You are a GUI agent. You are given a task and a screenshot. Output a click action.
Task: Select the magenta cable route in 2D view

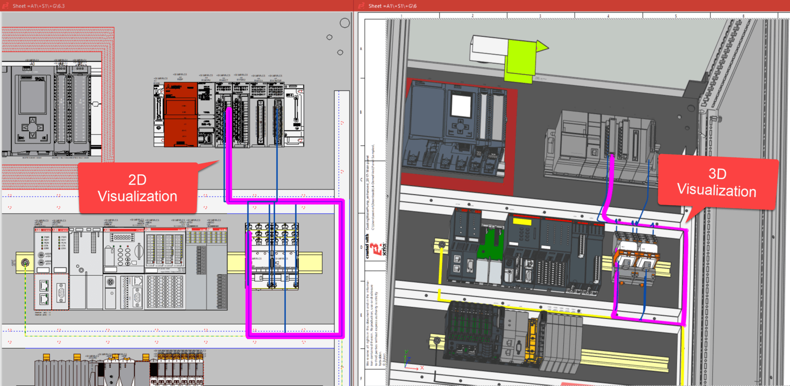pos(342,267)
